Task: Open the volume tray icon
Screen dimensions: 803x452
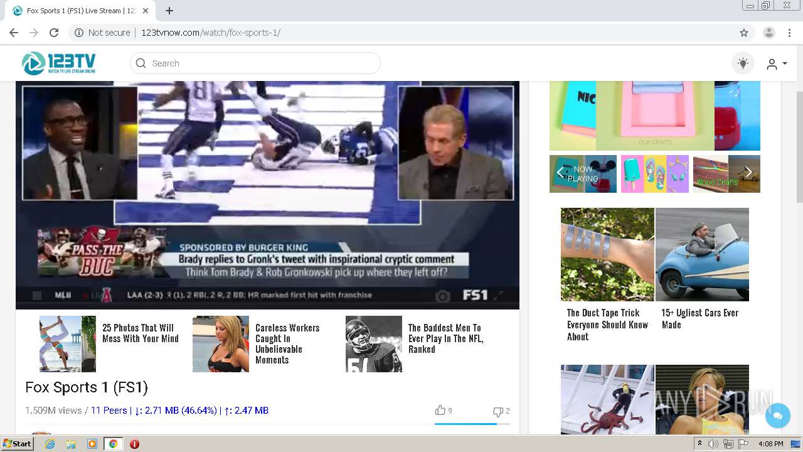Action: click(713, 444)
